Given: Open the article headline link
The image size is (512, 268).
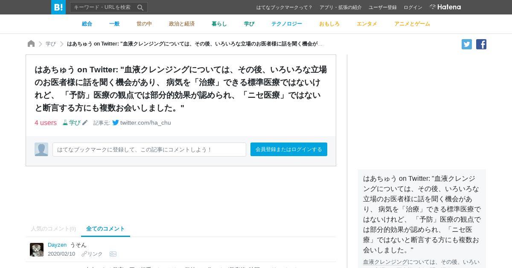Looking at the screenshot, I should point(181,88).
